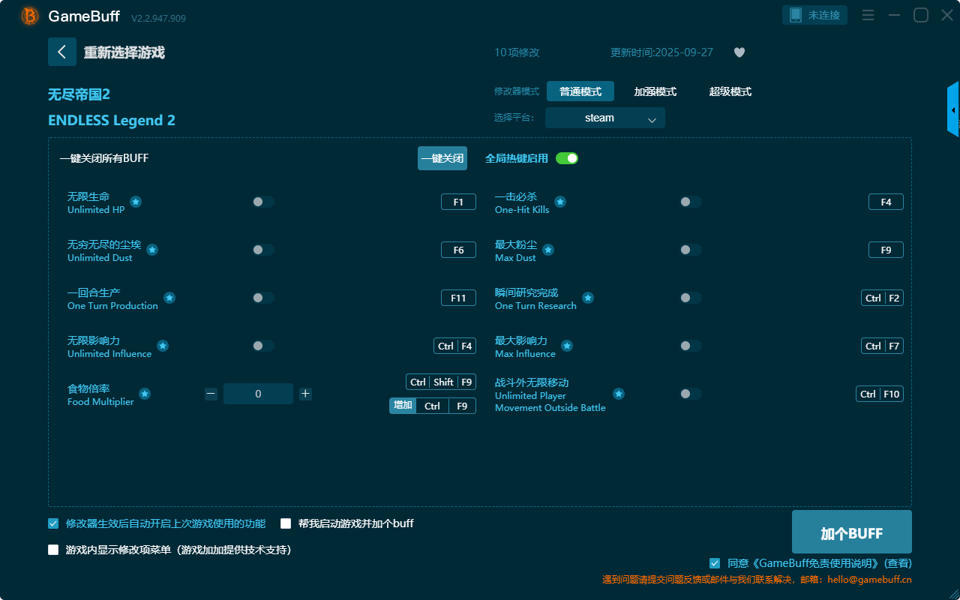The image size is (960, 600).
Task: Click the star icon beside One-Hit Kills
Action: click(x=560, y=202)
